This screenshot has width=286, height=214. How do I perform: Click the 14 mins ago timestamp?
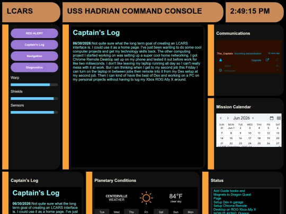[274, 53]
